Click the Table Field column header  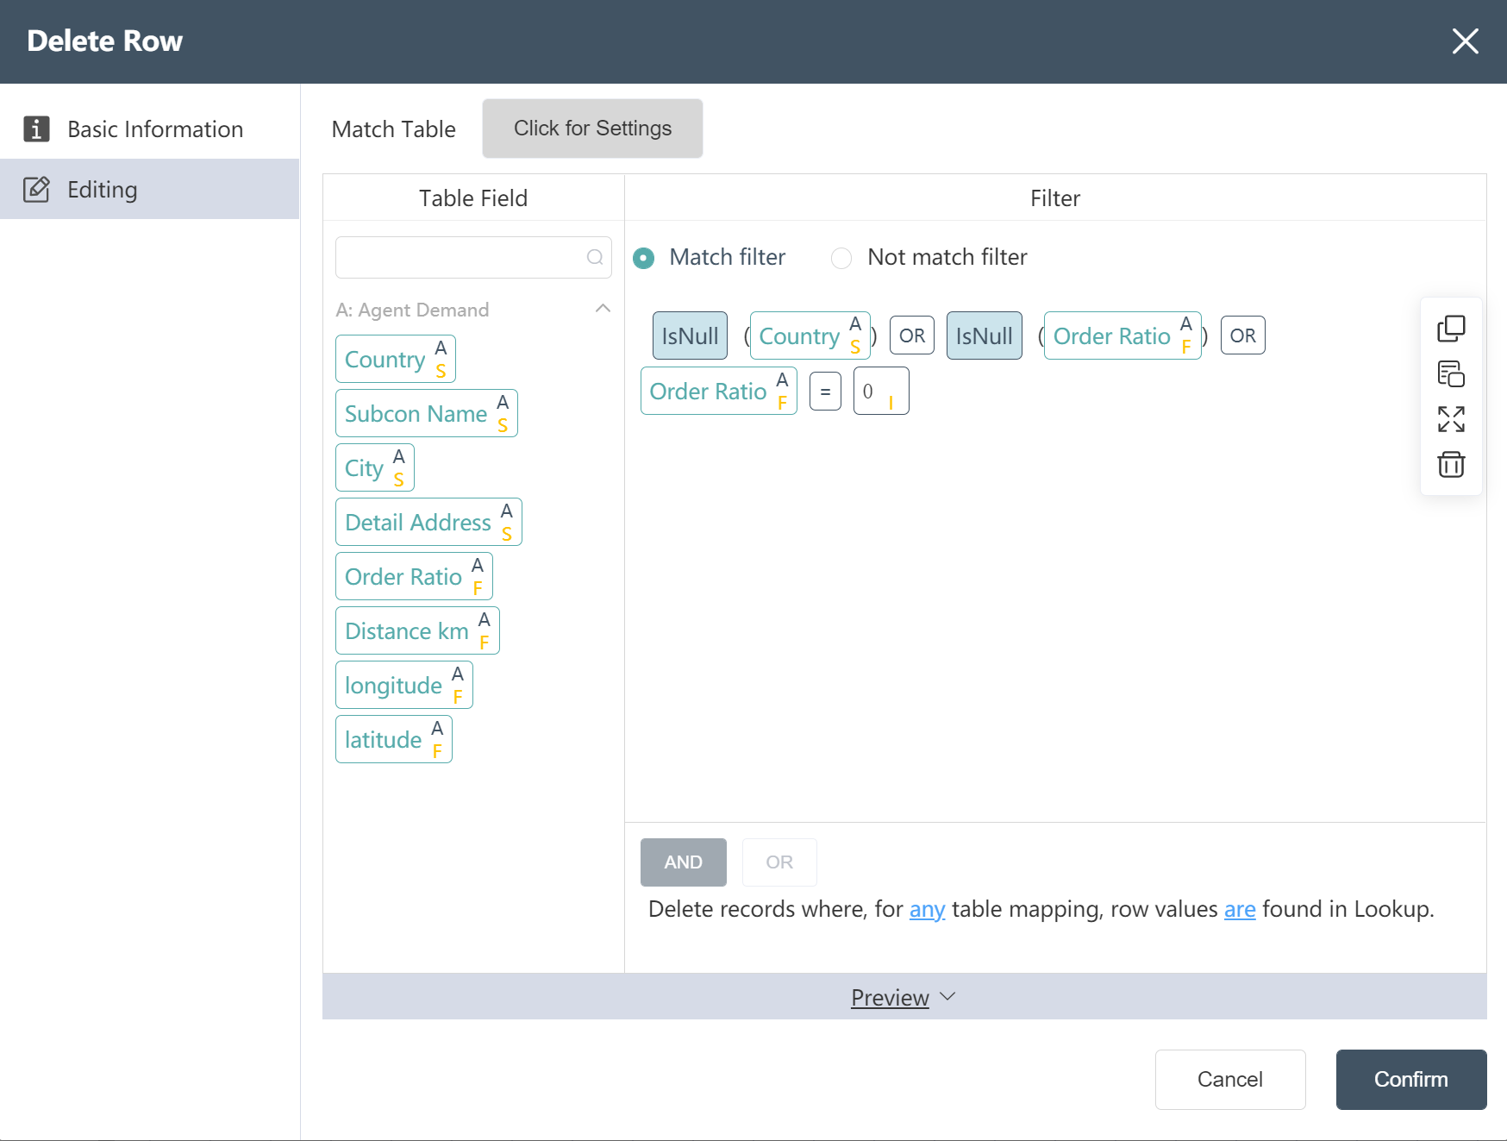[x=473, y=198]
